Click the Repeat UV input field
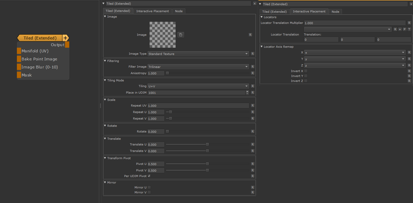This screenshot has height=203, width=413. click(198, 106)
